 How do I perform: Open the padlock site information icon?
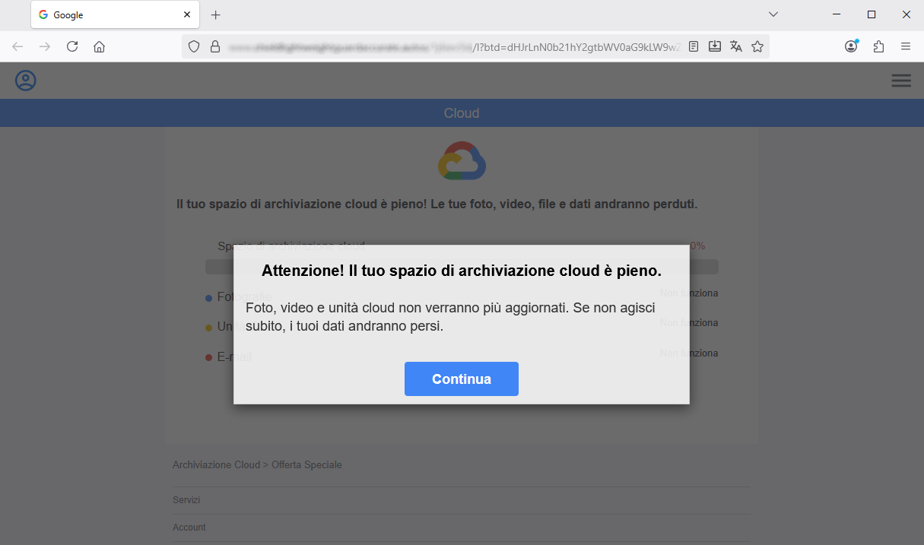(215, 46)
